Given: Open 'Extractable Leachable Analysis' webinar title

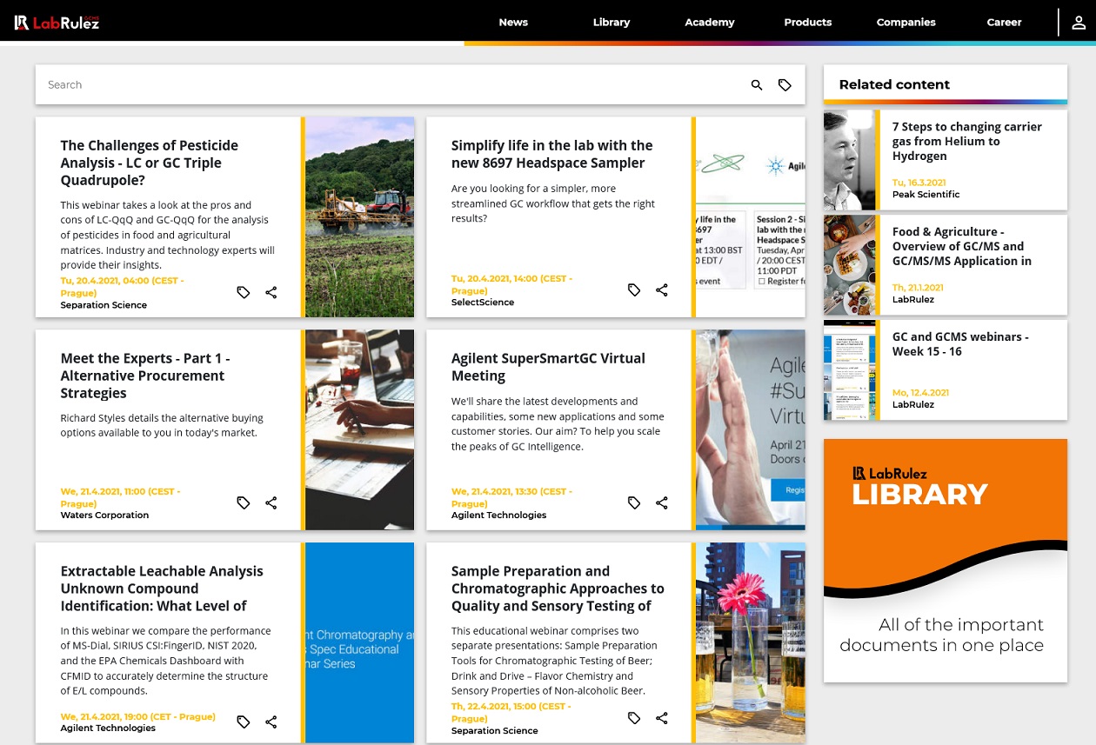Looking at the screenshot, I should tap(162, 589).
